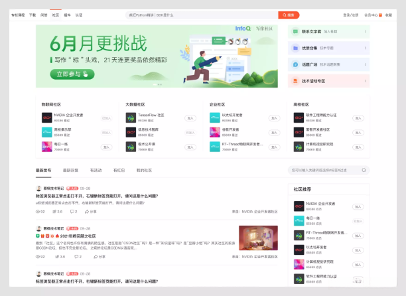The height and width of the screenshot is (296, 406).
Task: Toggle 已加入 for 高校俱乐部
Action: point(106,133)
